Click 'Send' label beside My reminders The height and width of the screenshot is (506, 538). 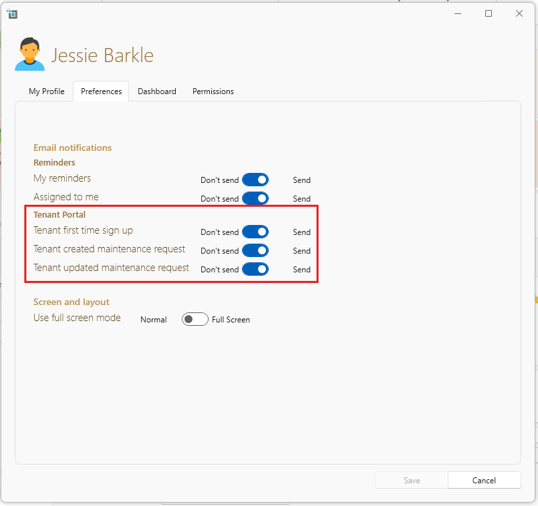[301, 180]
